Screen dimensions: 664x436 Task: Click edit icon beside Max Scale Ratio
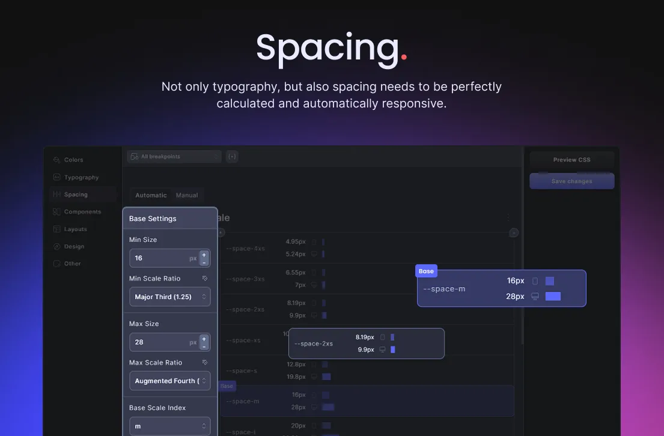[x=205, y=362]
